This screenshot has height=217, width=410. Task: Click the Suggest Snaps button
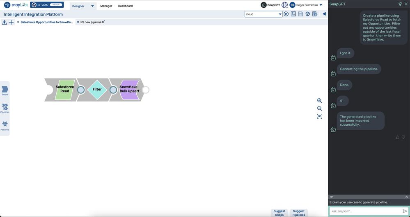pos(279,213)
